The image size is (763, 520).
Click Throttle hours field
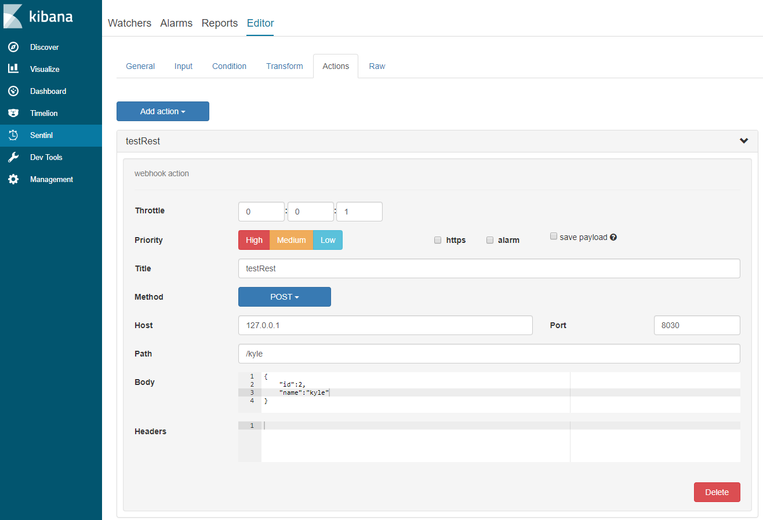pyautogui.click(x=261, y=212)
